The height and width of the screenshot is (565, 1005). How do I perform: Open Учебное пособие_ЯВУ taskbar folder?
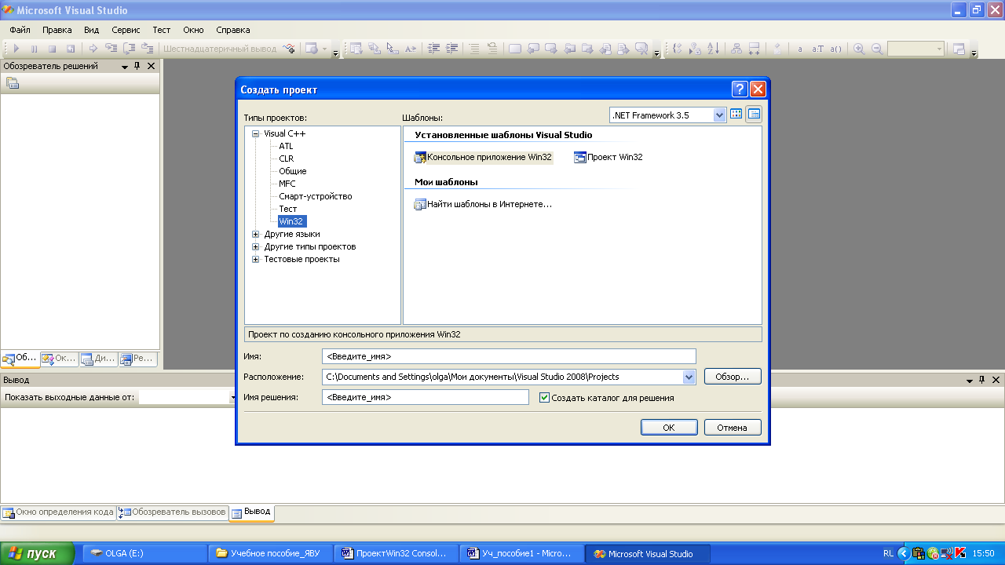(x=272, y=553)
